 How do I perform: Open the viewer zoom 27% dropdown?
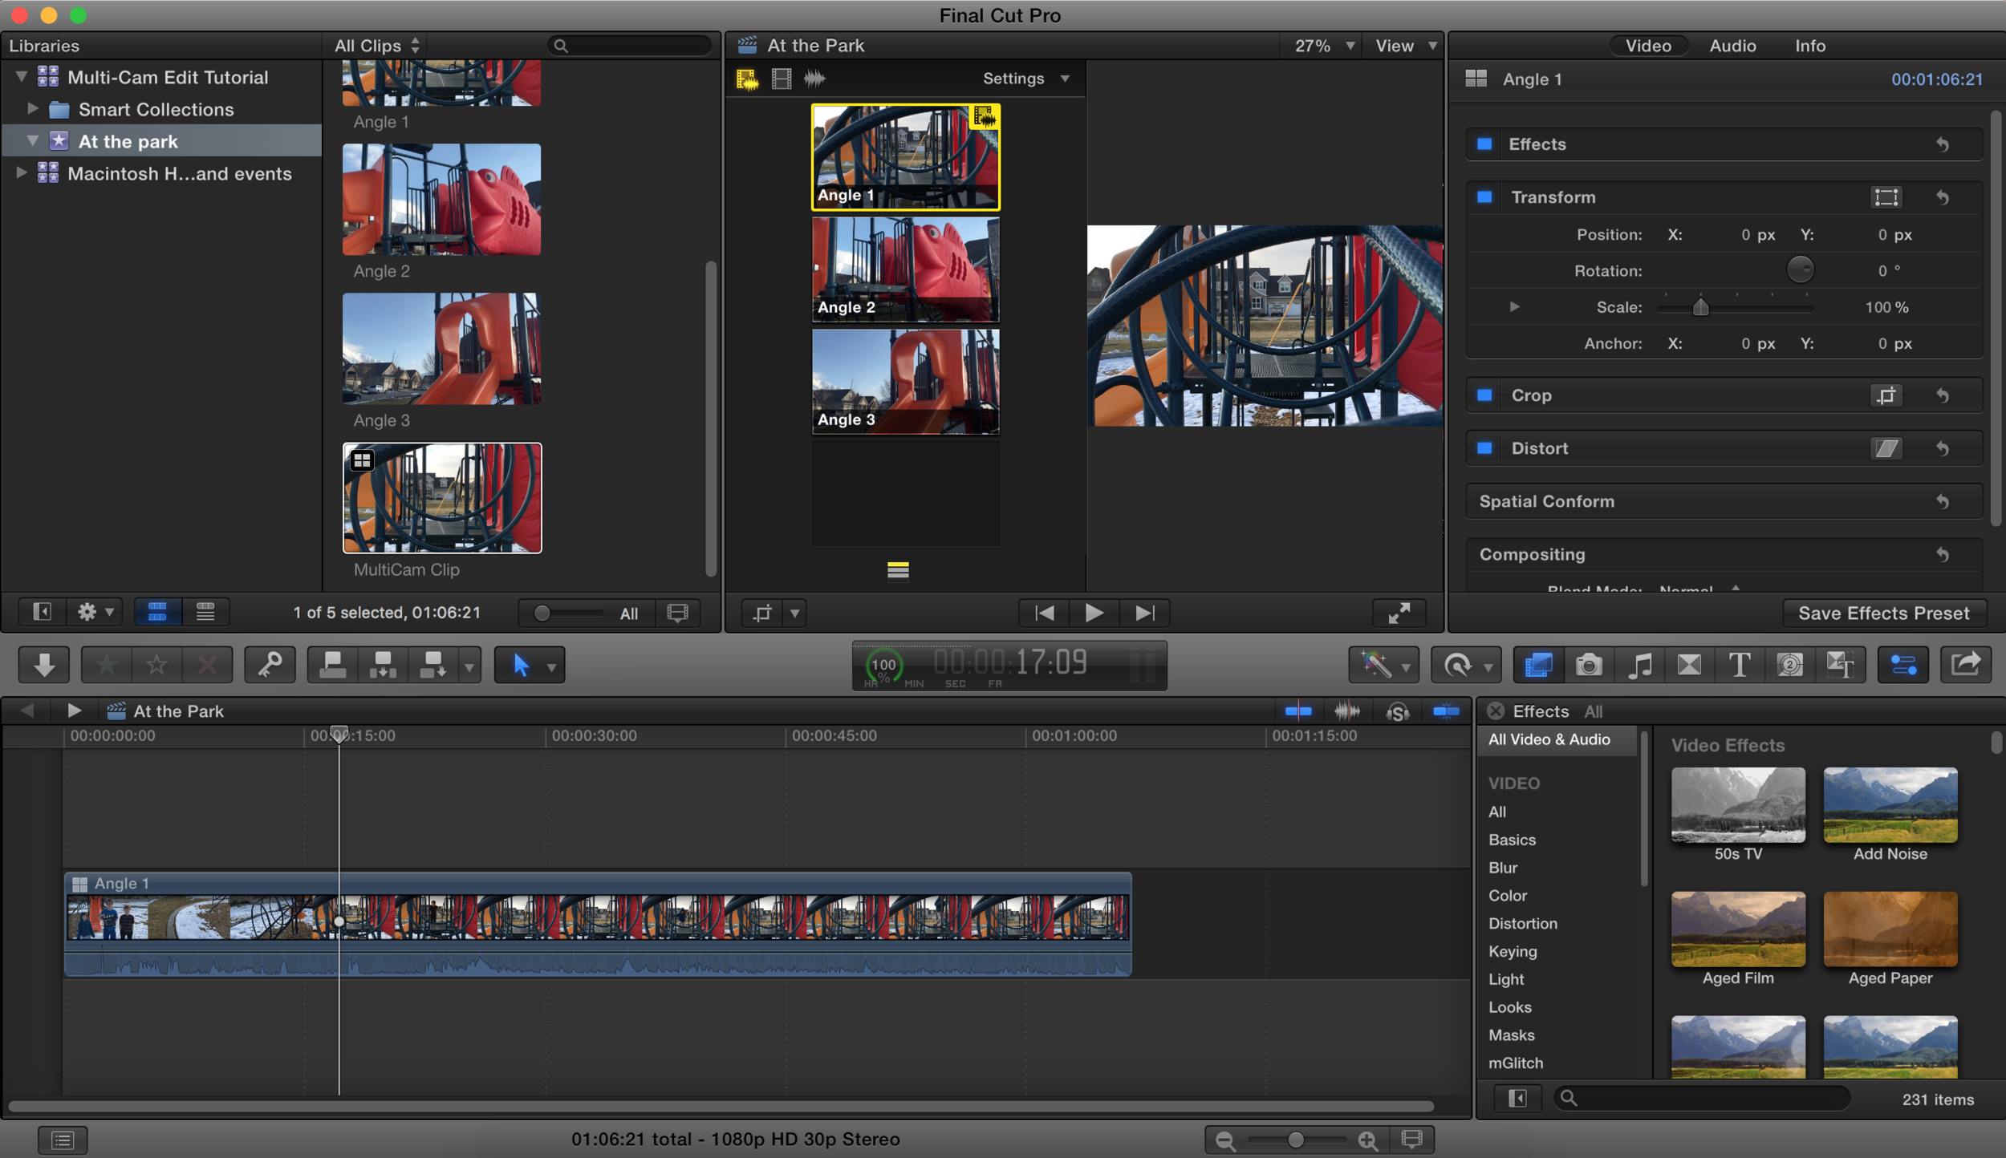click(1325, 46)
